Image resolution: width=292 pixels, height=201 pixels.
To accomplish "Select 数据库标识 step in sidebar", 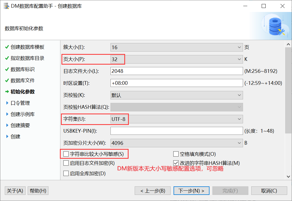I will tap(23, 69).
